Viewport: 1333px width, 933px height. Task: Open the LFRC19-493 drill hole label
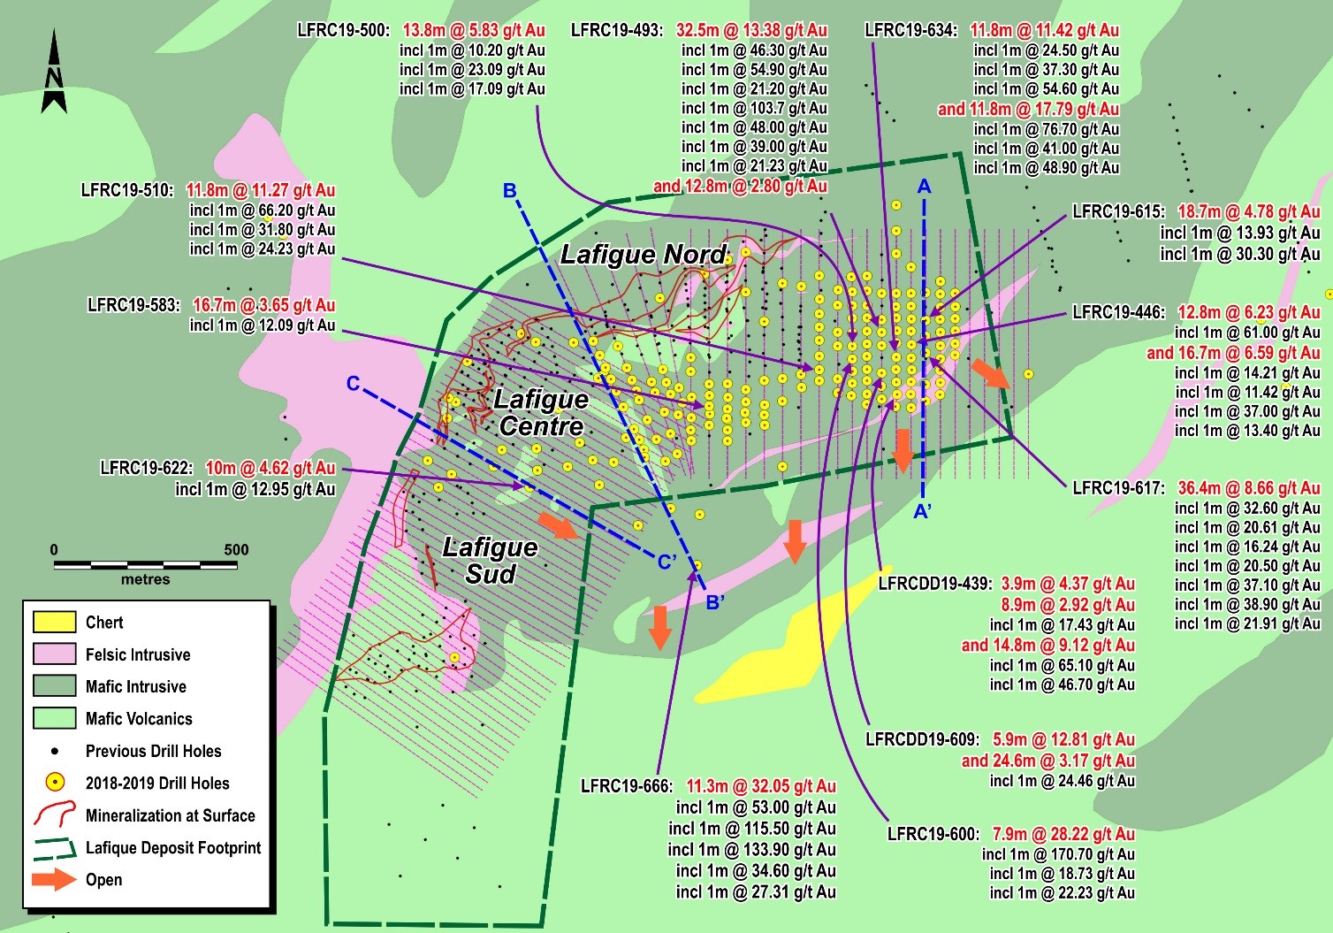(616, 31)
